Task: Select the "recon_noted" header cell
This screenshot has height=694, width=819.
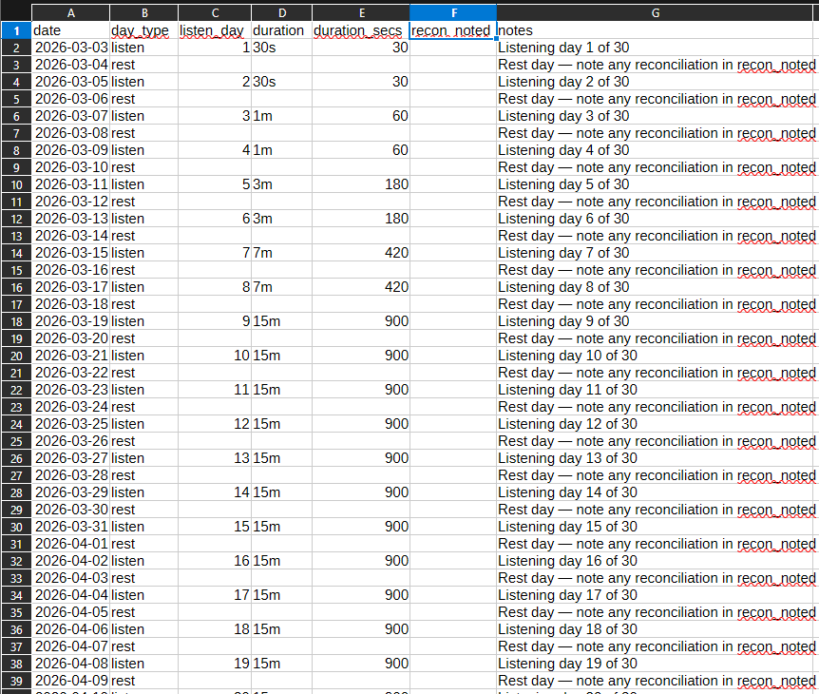Action: click(452, 30)
